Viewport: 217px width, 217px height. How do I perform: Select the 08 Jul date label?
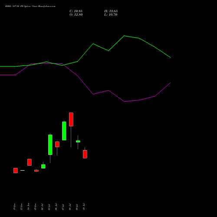(x=70, y=207)
